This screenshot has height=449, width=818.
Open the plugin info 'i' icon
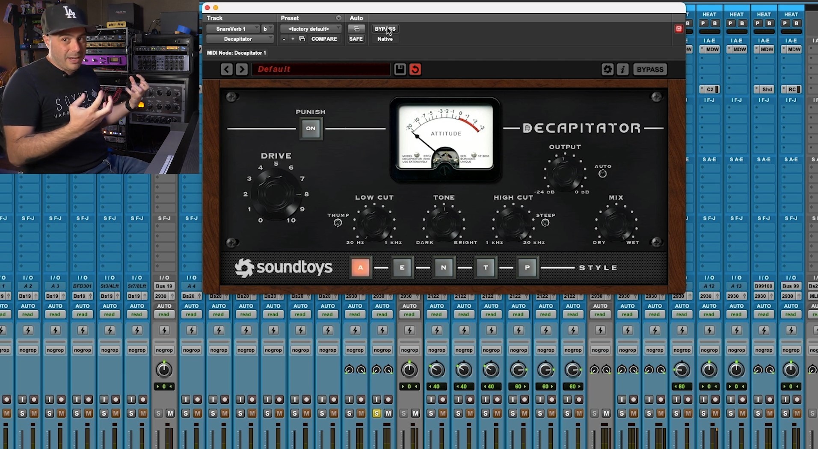pyautogui.click(x=623, y=69)
